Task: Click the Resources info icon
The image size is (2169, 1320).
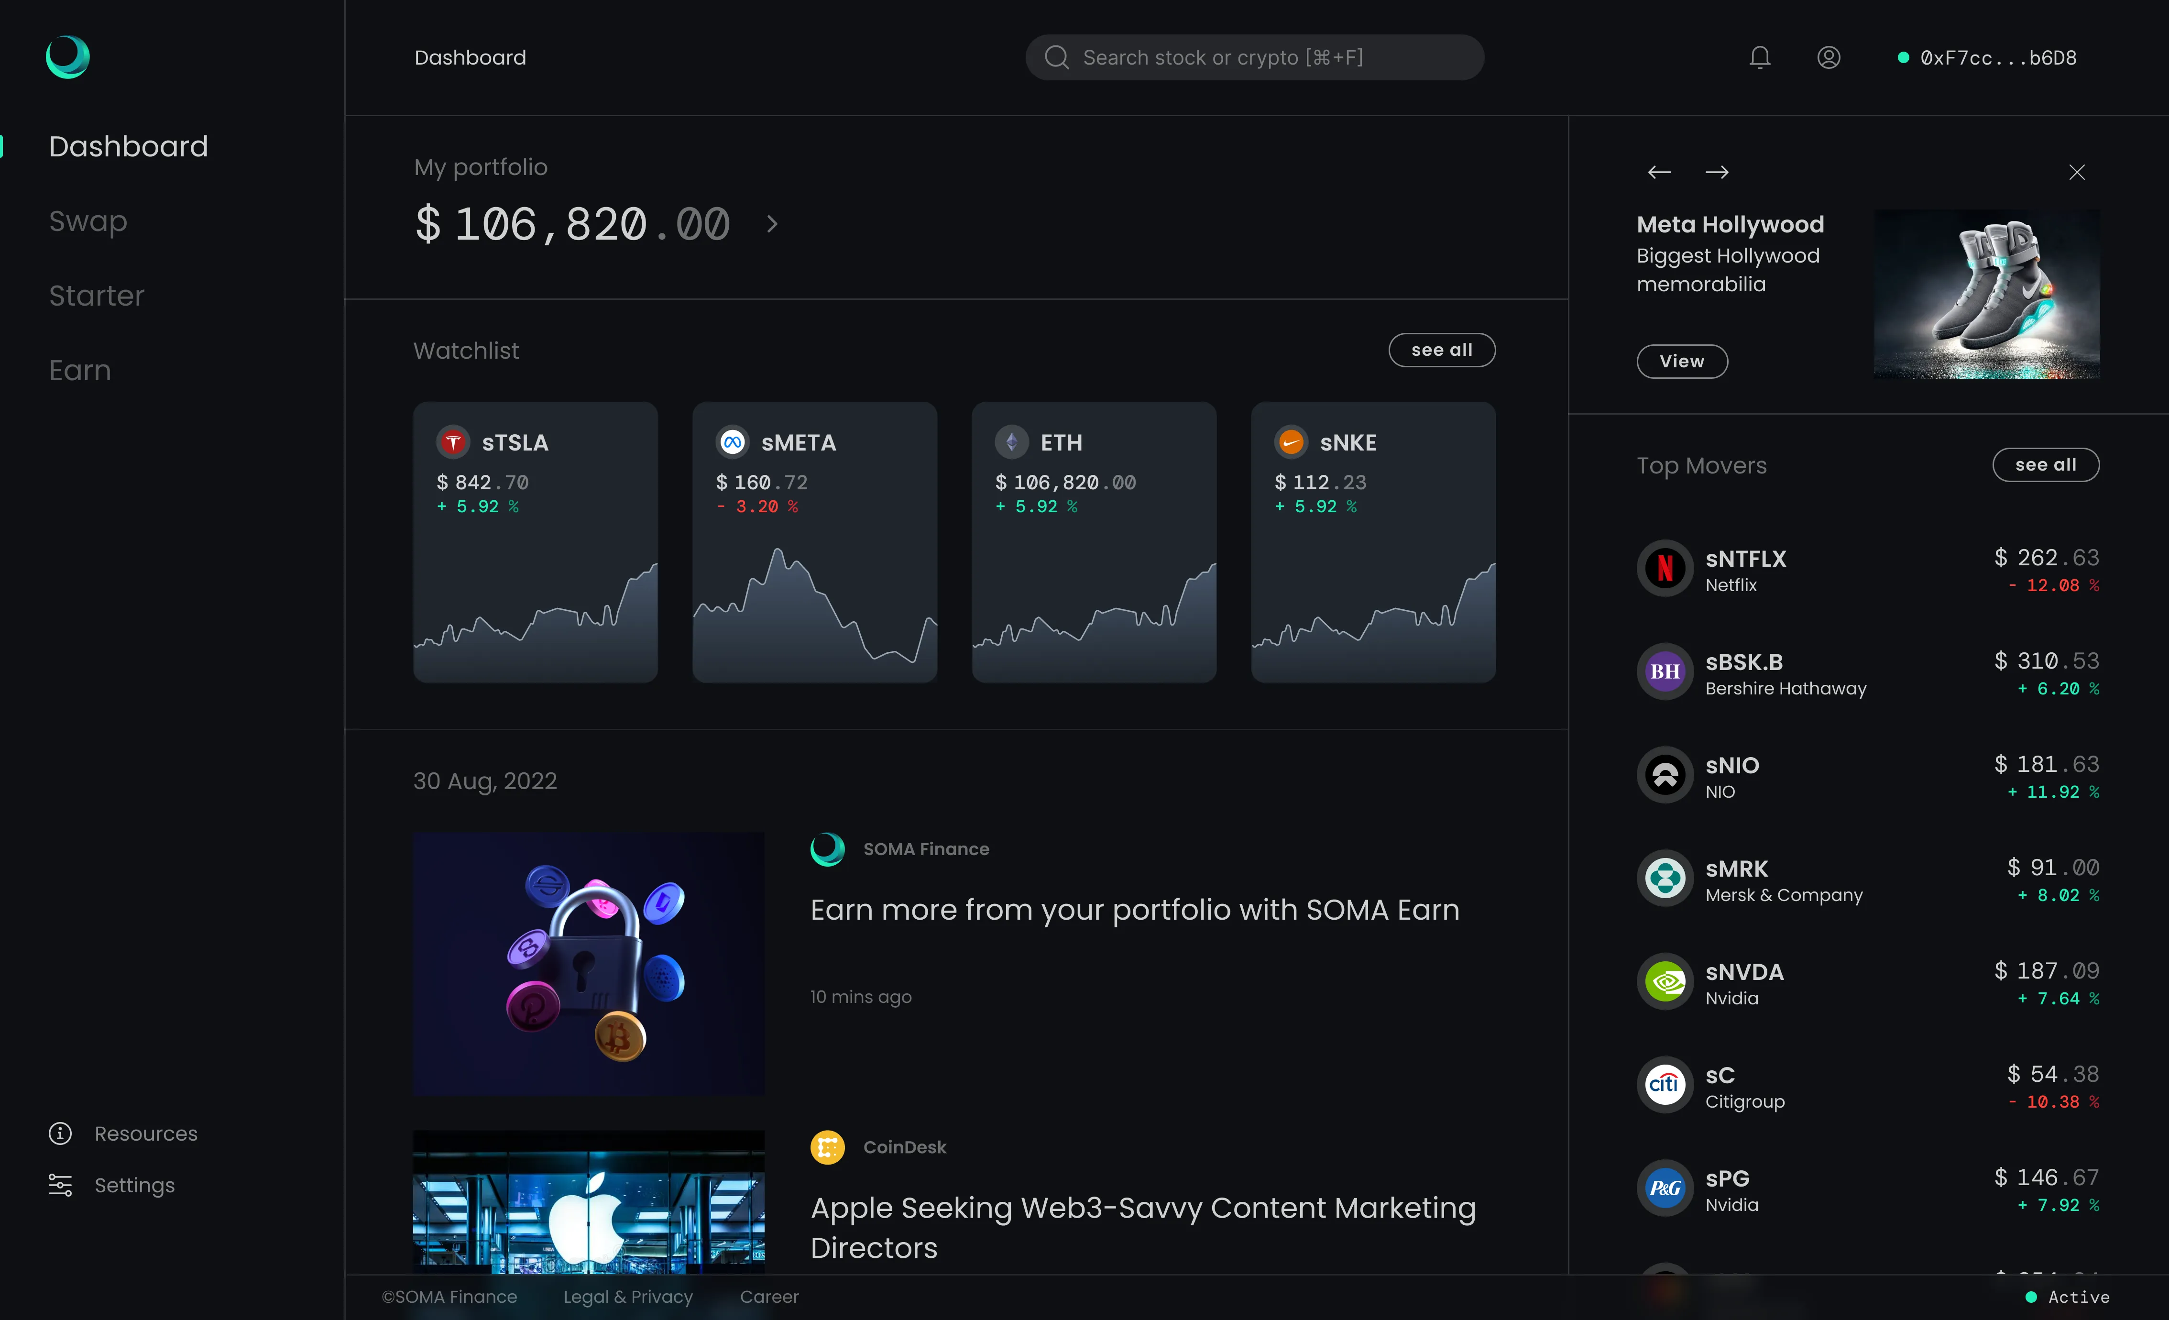Action: click(60, 1133)
